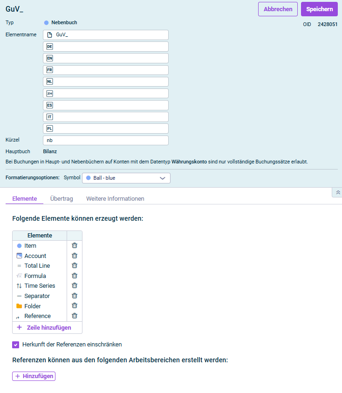Image resolution: width=342 pixels, height=393 pixels.
Task: Switch to the Übertrag tab
Action: click(x=62, y=199)
